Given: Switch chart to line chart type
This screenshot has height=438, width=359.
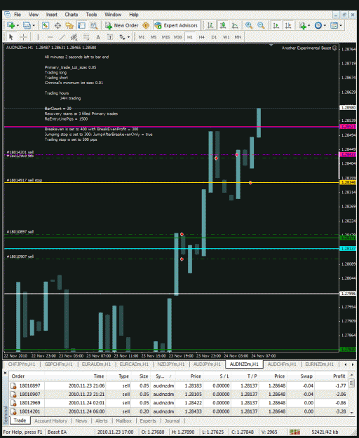Looking at the screenshot, I should [x=235, y=25].
